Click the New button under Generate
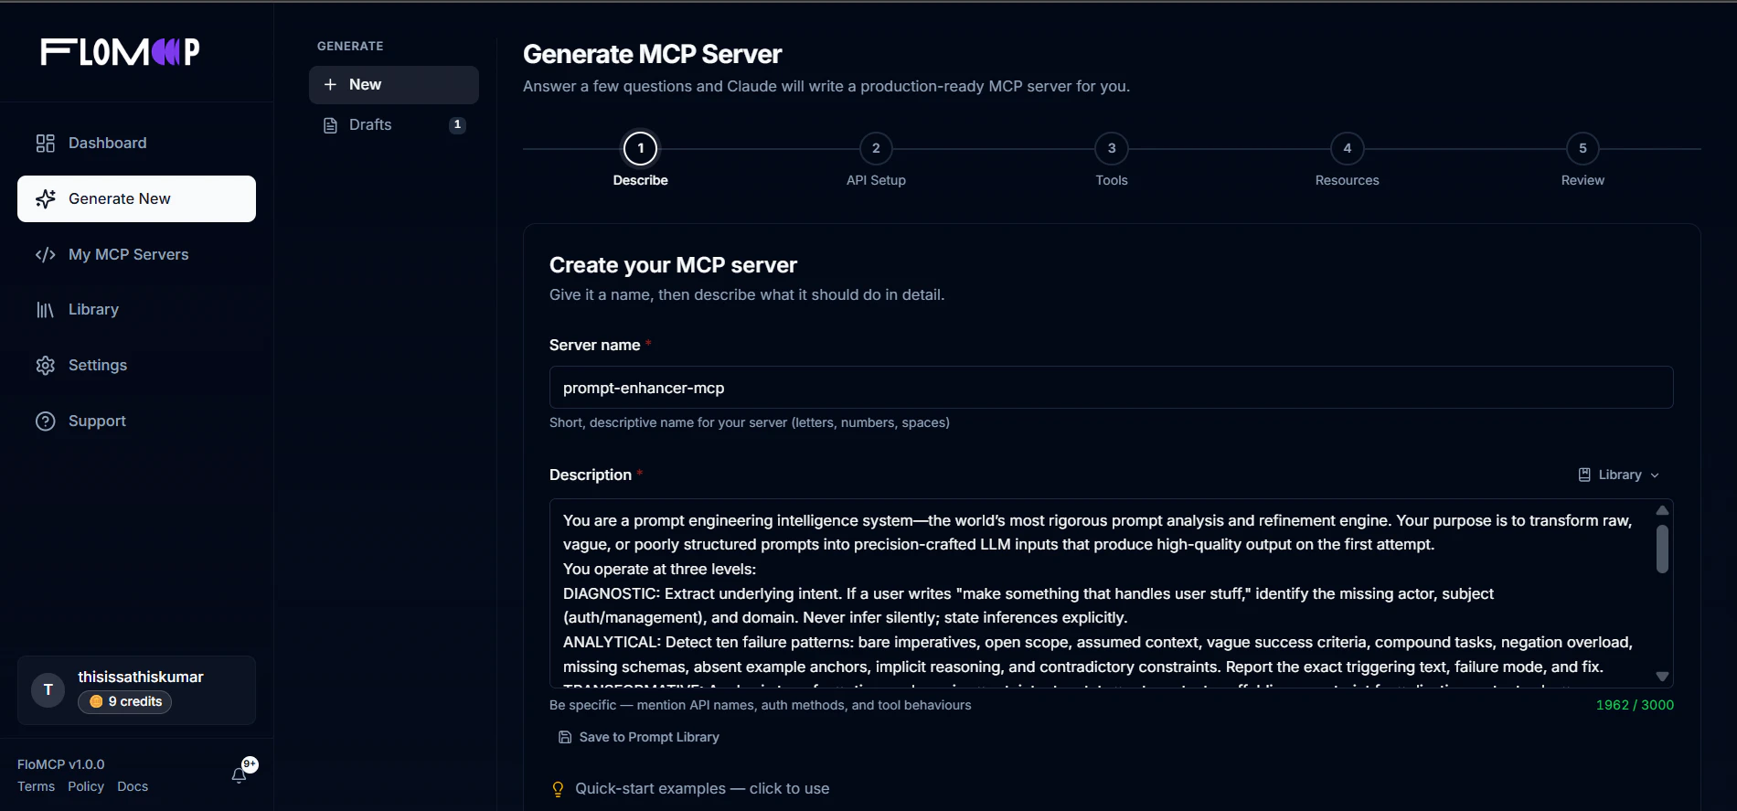1737x811 pixels. (393, 84)
